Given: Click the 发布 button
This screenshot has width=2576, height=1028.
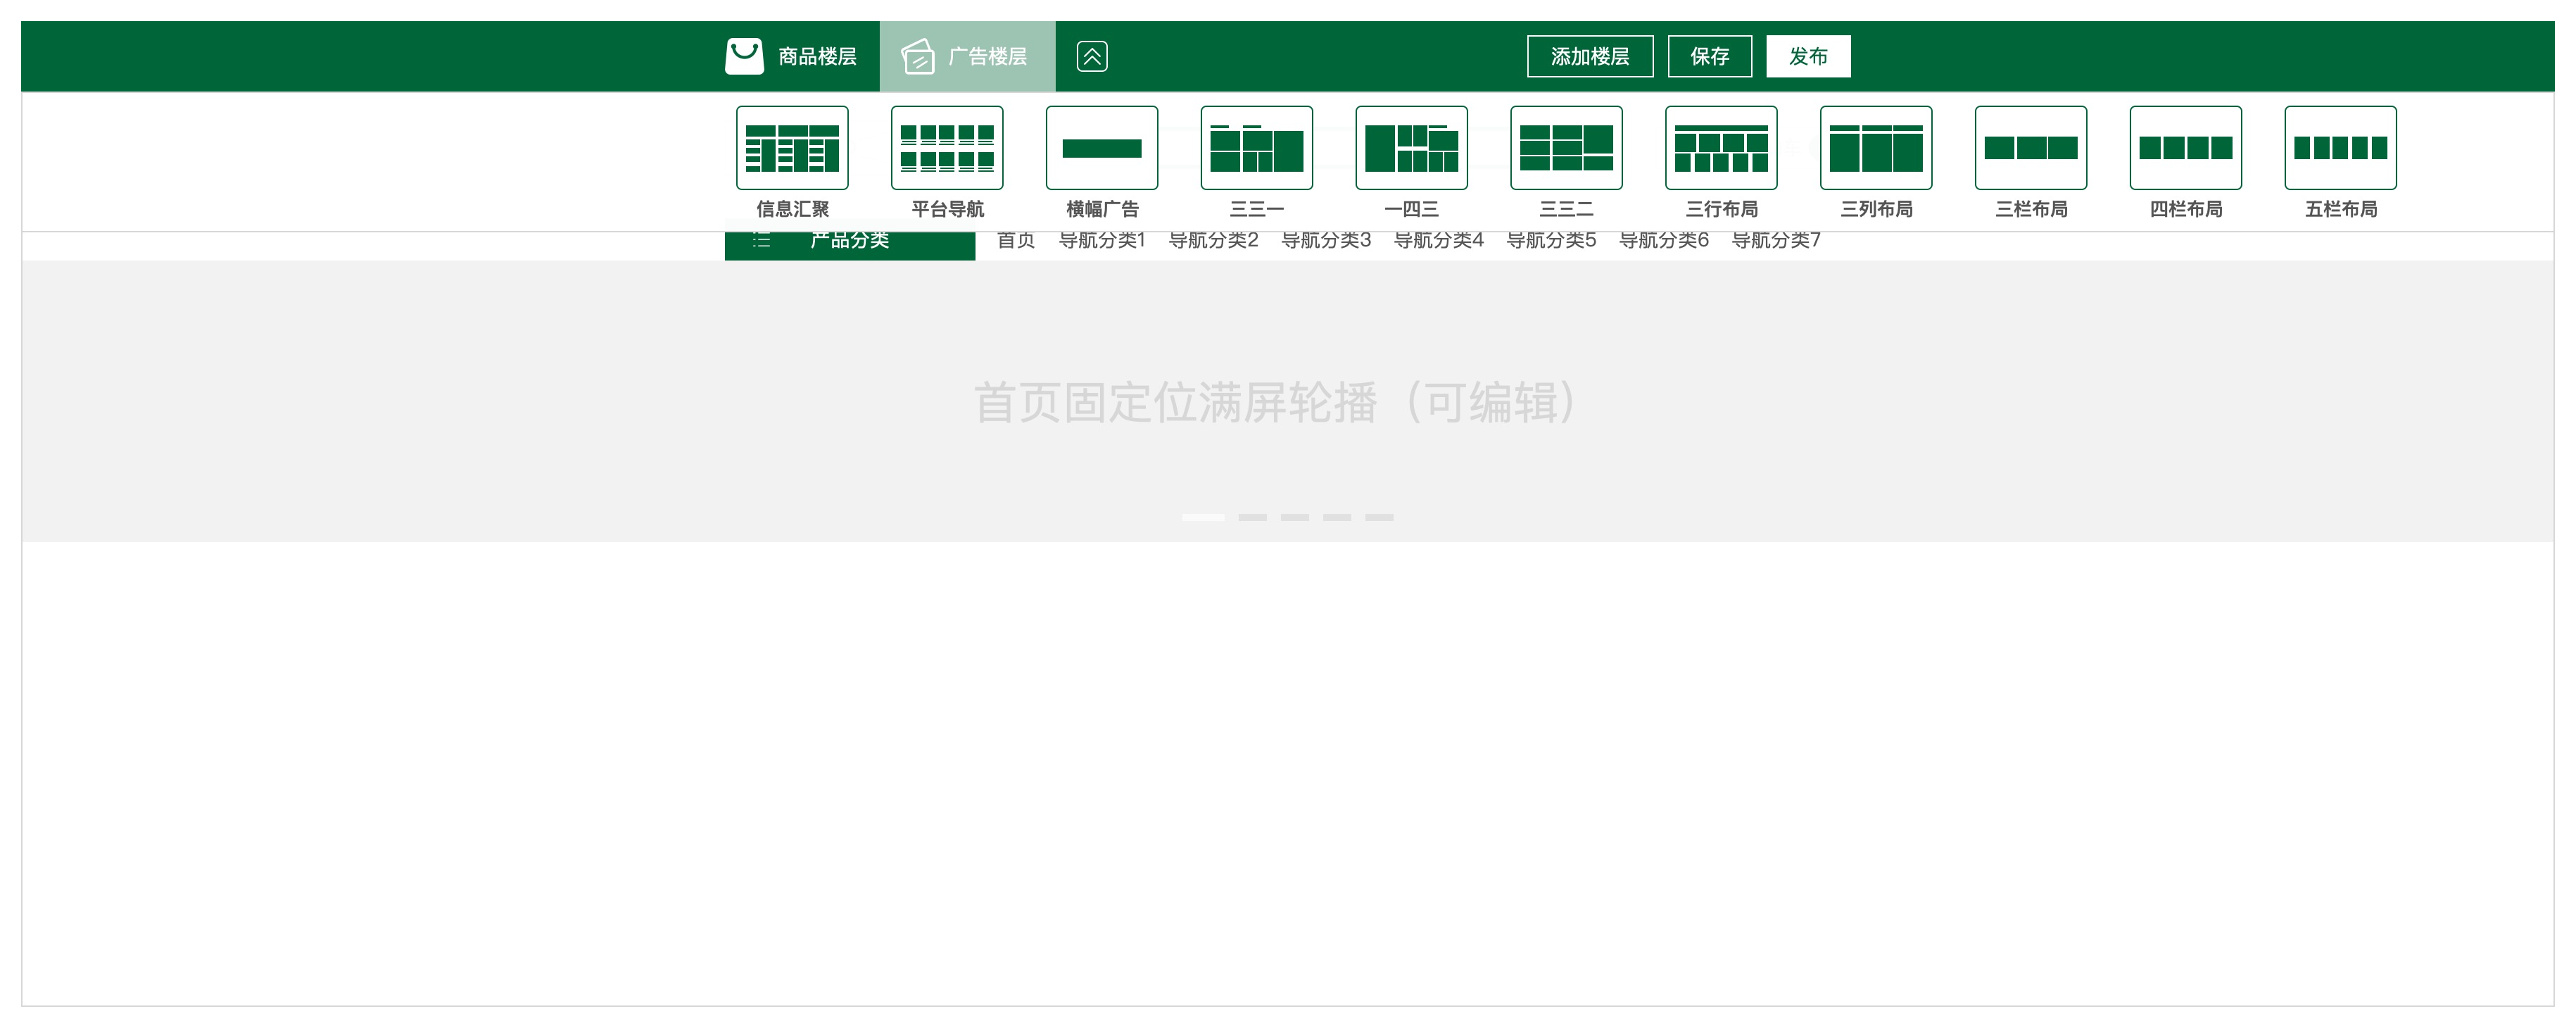Looking at the screenshot, I should point(1808,56).
